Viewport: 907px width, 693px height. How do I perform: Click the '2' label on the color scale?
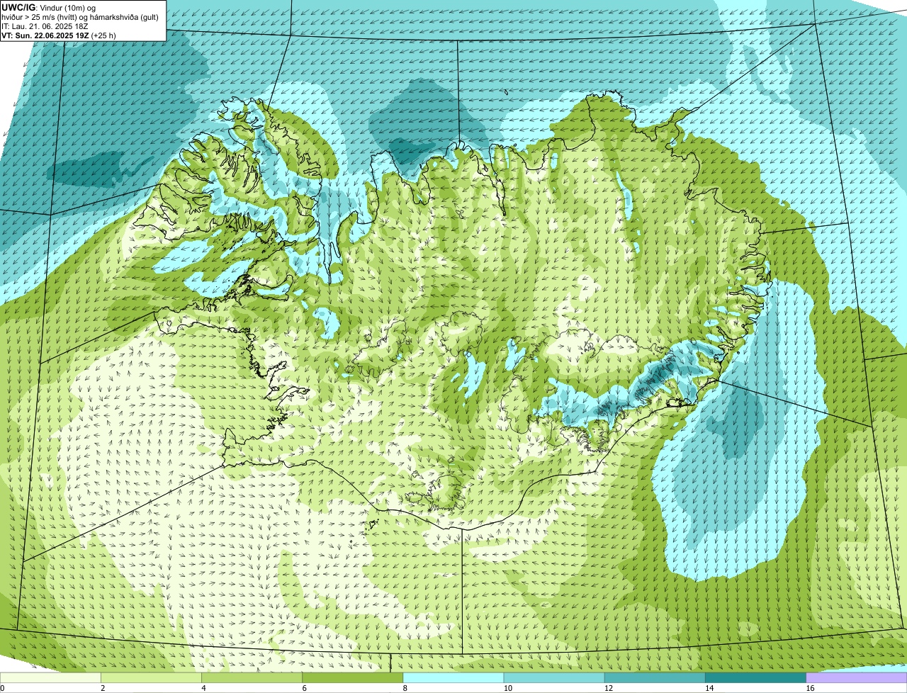[103, 688]
